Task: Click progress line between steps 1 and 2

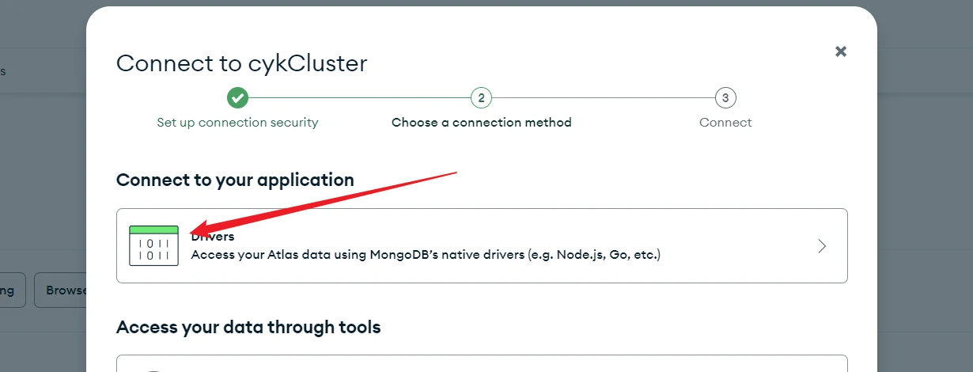Action: pyautogui.click(x=359, y=98)
